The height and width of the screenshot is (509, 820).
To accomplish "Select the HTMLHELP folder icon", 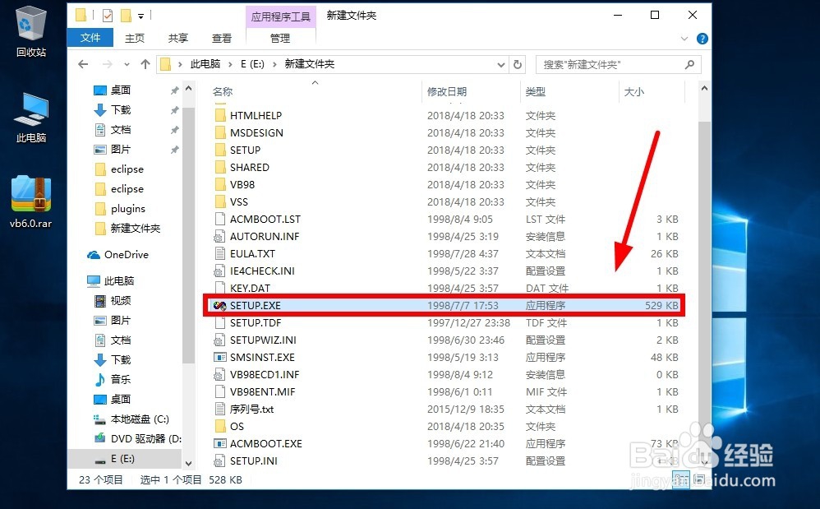I will click(220, 116).
